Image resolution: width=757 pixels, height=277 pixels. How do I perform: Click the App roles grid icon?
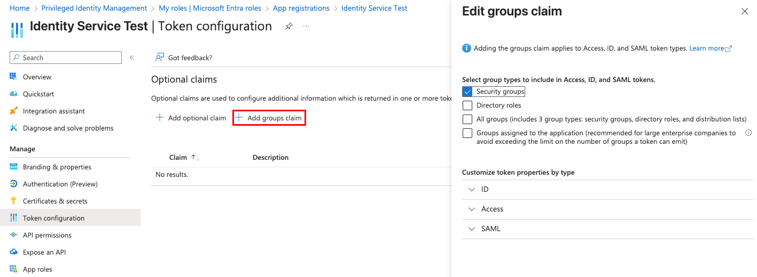coord(14,269)
